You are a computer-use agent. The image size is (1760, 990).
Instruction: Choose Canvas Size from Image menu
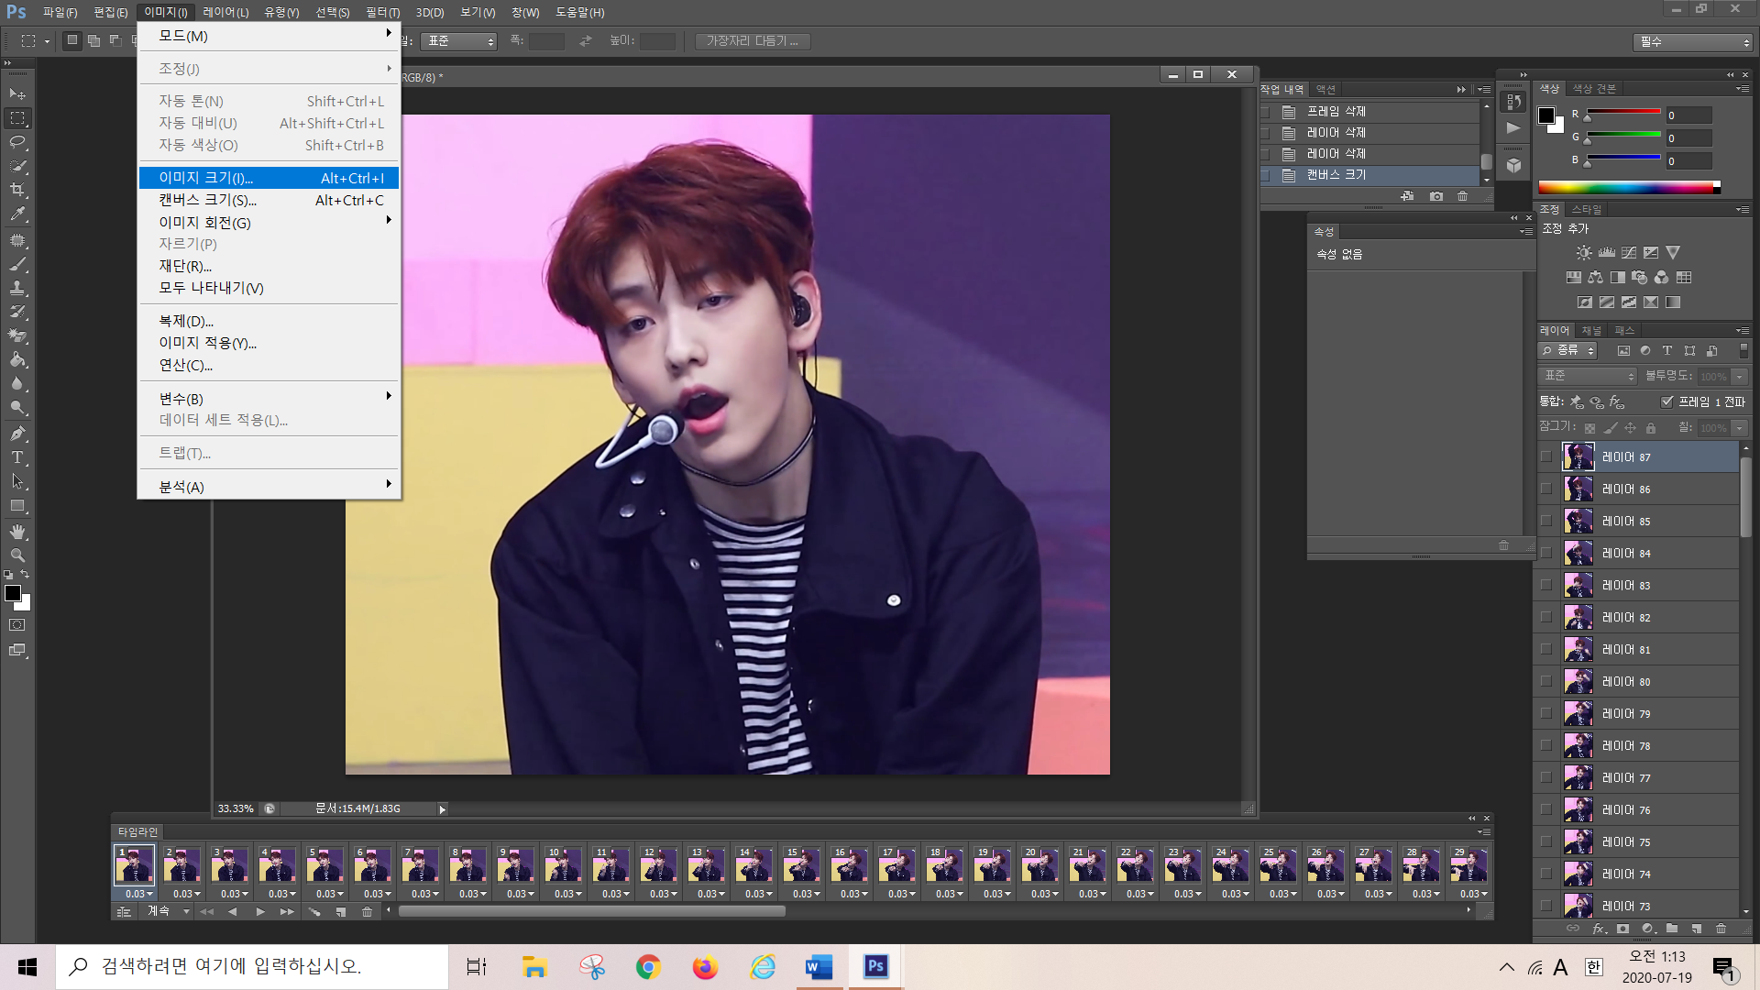[207, 200]
